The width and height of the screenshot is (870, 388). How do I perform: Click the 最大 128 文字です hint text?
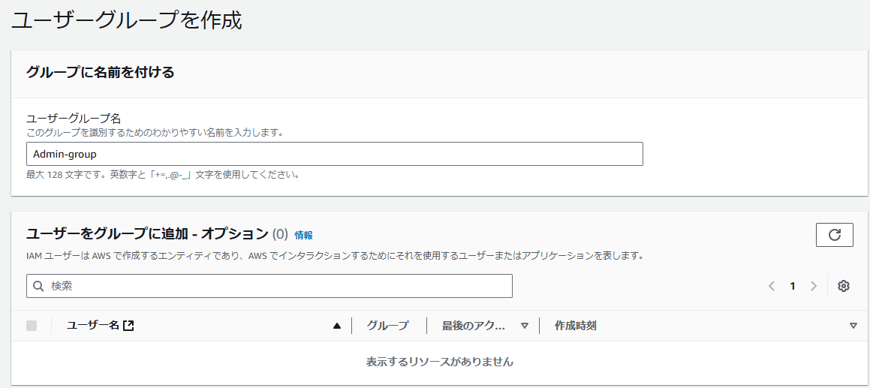[163, 175]
